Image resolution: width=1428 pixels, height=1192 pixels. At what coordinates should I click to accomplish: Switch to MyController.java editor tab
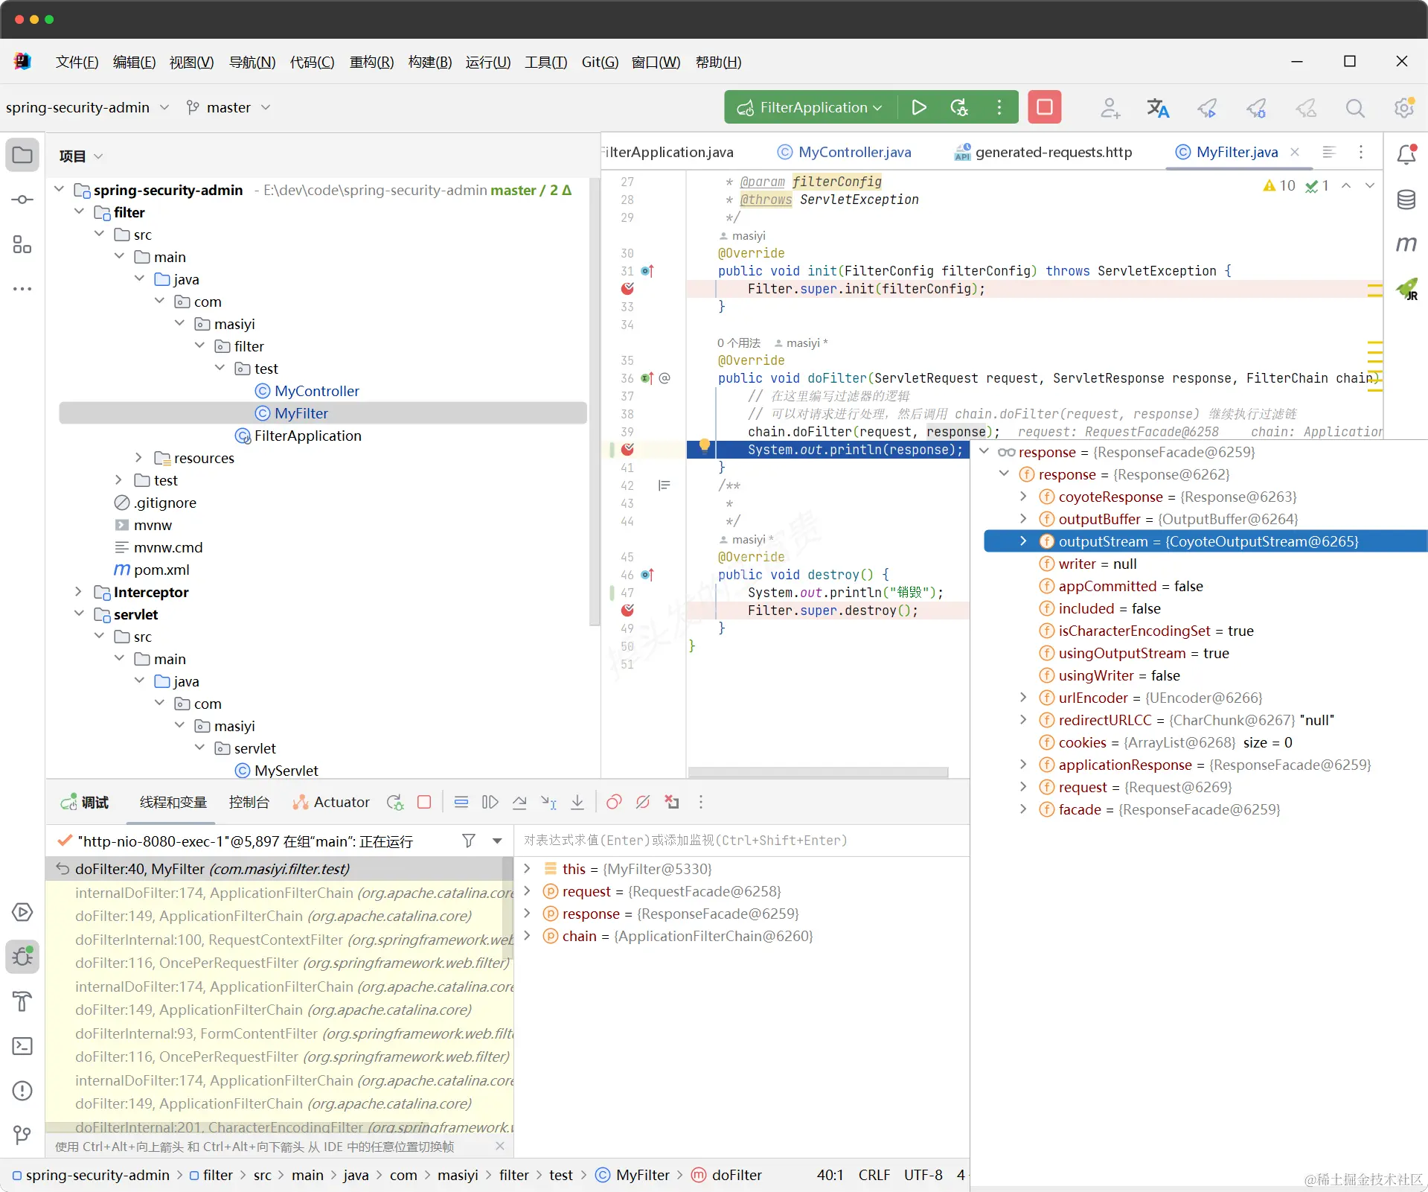[845, 152]
